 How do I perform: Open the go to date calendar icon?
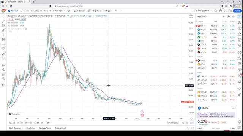48,123
